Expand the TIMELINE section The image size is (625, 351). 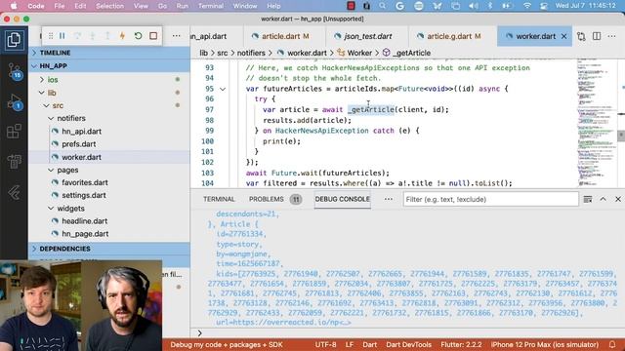pos(109,53)
